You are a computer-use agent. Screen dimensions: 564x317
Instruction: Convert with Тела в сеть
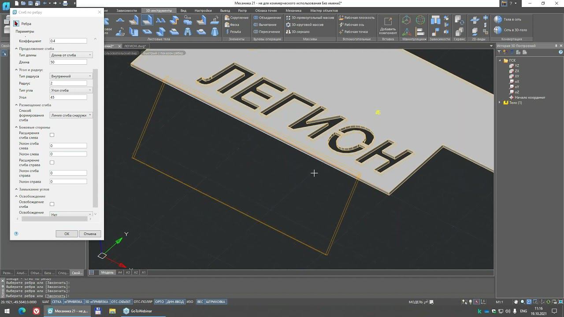click(x=508, y=19)
